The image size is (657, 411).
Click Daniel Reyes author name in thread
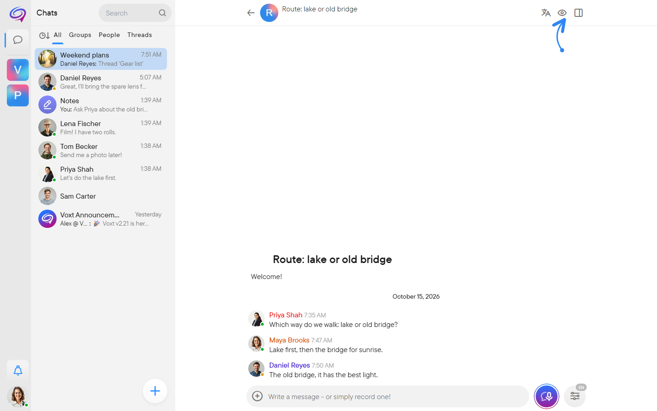pos(289,365)
